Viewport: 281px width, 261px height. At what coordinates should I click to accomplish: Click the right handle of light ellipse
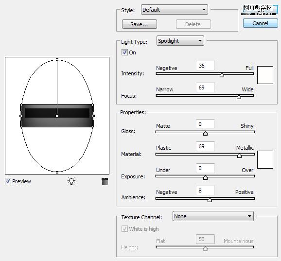(93, 116)
